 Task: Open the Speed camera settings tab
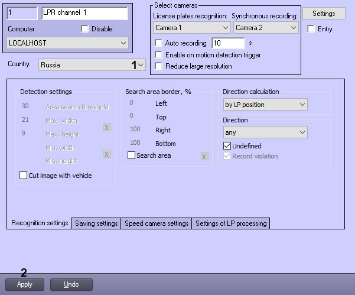157,223
